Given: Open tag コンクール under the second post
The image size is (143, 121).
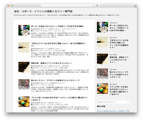Looking at the screenshot, I should [x=43, y=50].
